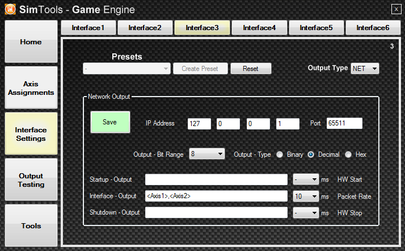Switch to the Interface1 tab
The height and width of the screenshot is (251, 405).
[x=88, y=27]
